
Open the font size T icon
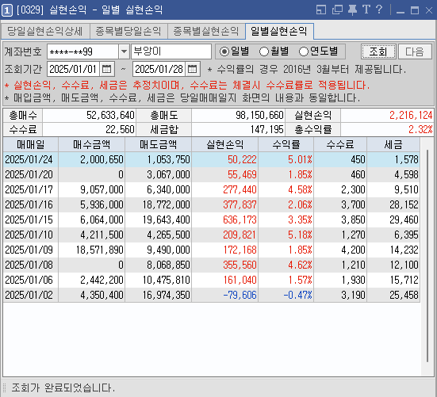pos(366,10)
